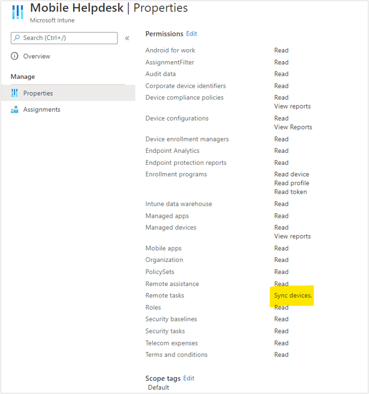Click the Enrollment programs permission label
Image resolution: width=369 pixels, height=394 pixels.
coord(176,175)
